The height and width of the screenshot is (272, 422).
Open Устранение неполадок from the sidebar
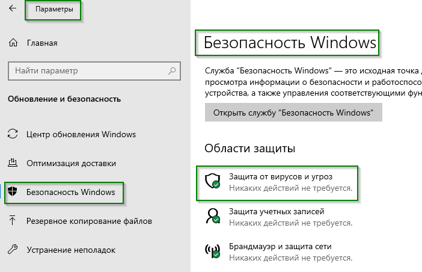point(71,250)
